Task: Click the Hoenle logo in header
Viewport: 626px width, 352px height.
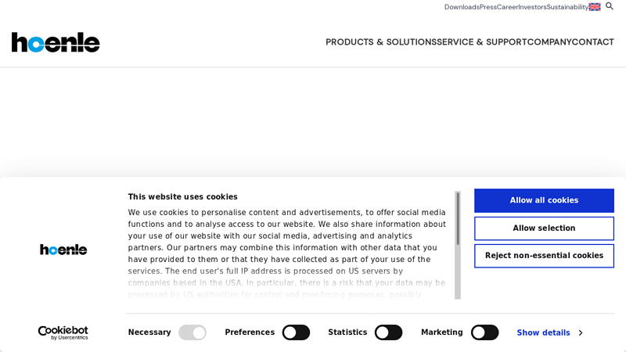Action: point(56,42)
